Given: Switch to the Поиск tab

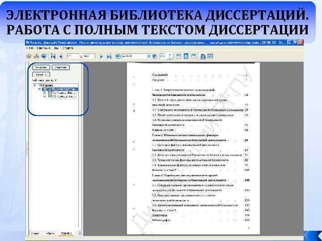Looking at the screenshot, I should 35,233.
